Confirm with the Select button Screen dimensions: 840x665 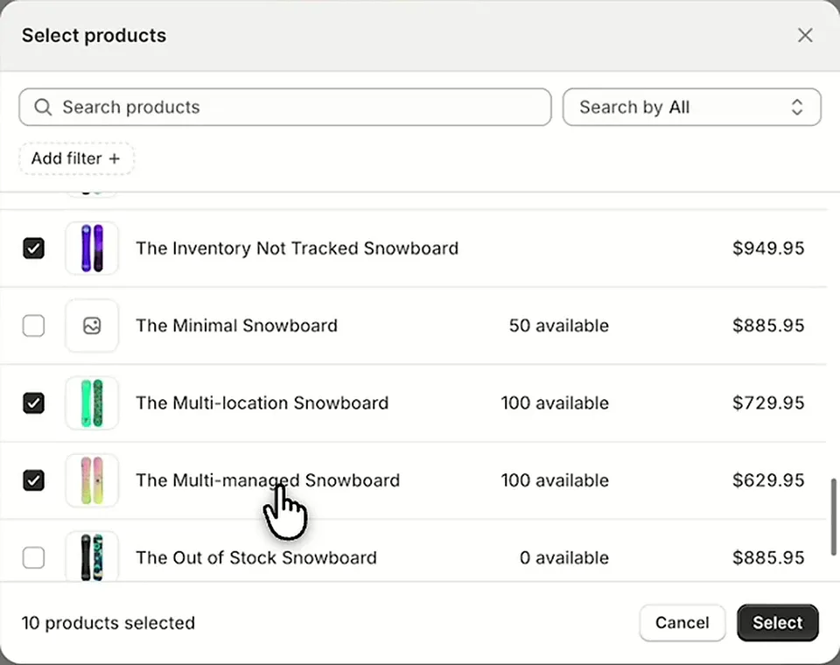(x=777, y=623)
